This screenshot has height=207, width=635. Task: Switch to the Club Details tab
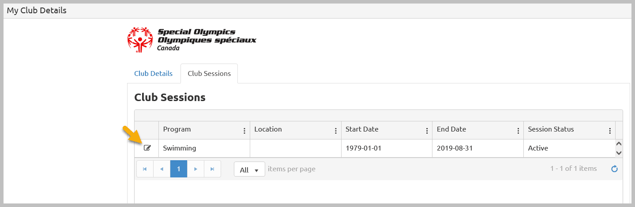pyautogui.click(x=153, y=73)
